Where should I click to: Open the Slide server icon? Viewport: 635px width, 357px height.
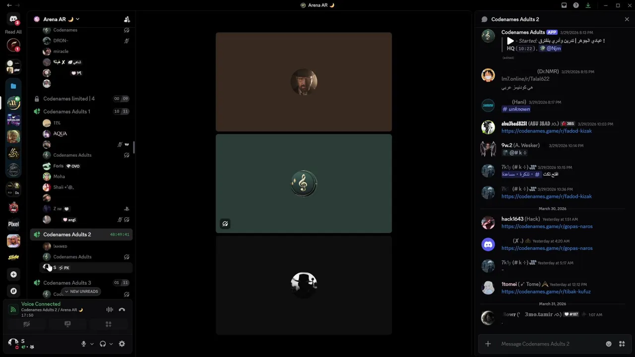pos(13,257)
